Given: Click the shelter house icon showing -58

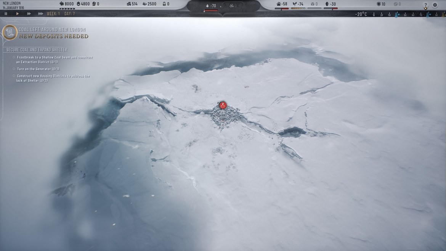Looking at the screenshot, I should pos(279,4).
